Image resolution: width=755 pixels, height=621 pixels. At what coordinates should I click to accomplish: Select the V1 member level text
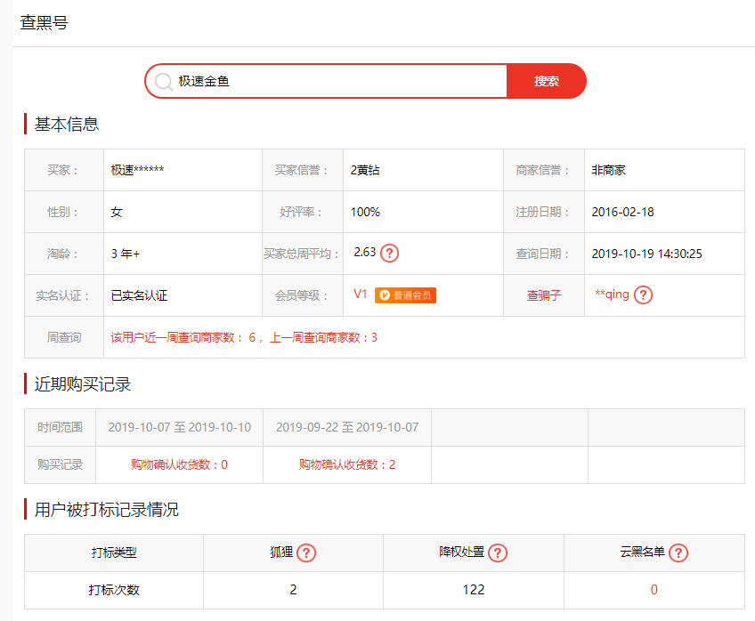361,294
